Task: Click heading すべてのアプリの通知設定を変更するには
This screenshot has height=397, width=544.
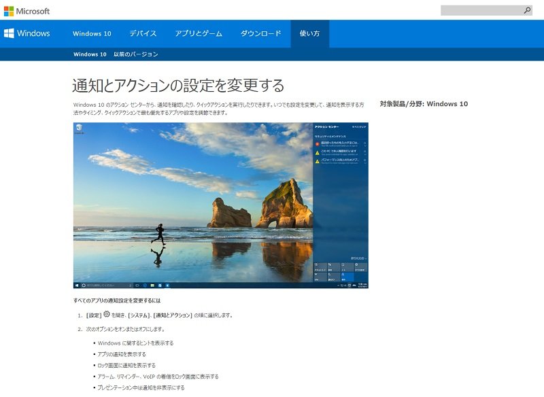Action: coord(117,300)
